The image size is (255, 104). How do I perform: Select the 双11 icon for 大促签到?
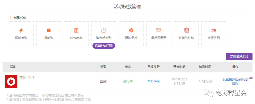[213, 30]
